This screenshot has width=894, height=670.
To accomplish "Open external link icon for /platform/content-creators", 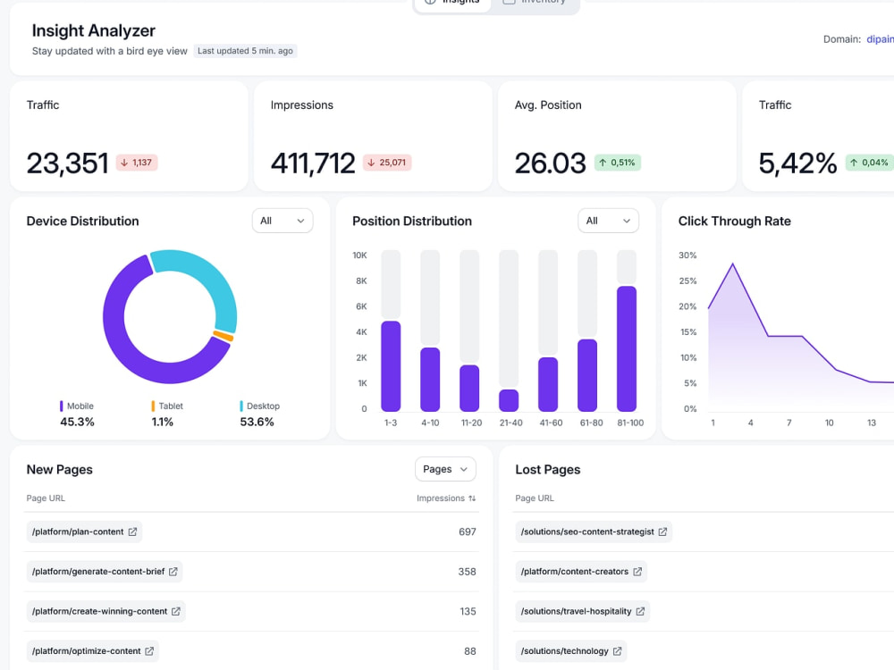I will pos(637,572).
